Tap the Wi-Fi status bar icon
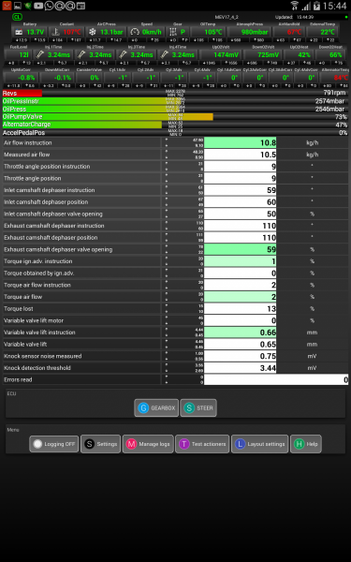 [295, 6]
